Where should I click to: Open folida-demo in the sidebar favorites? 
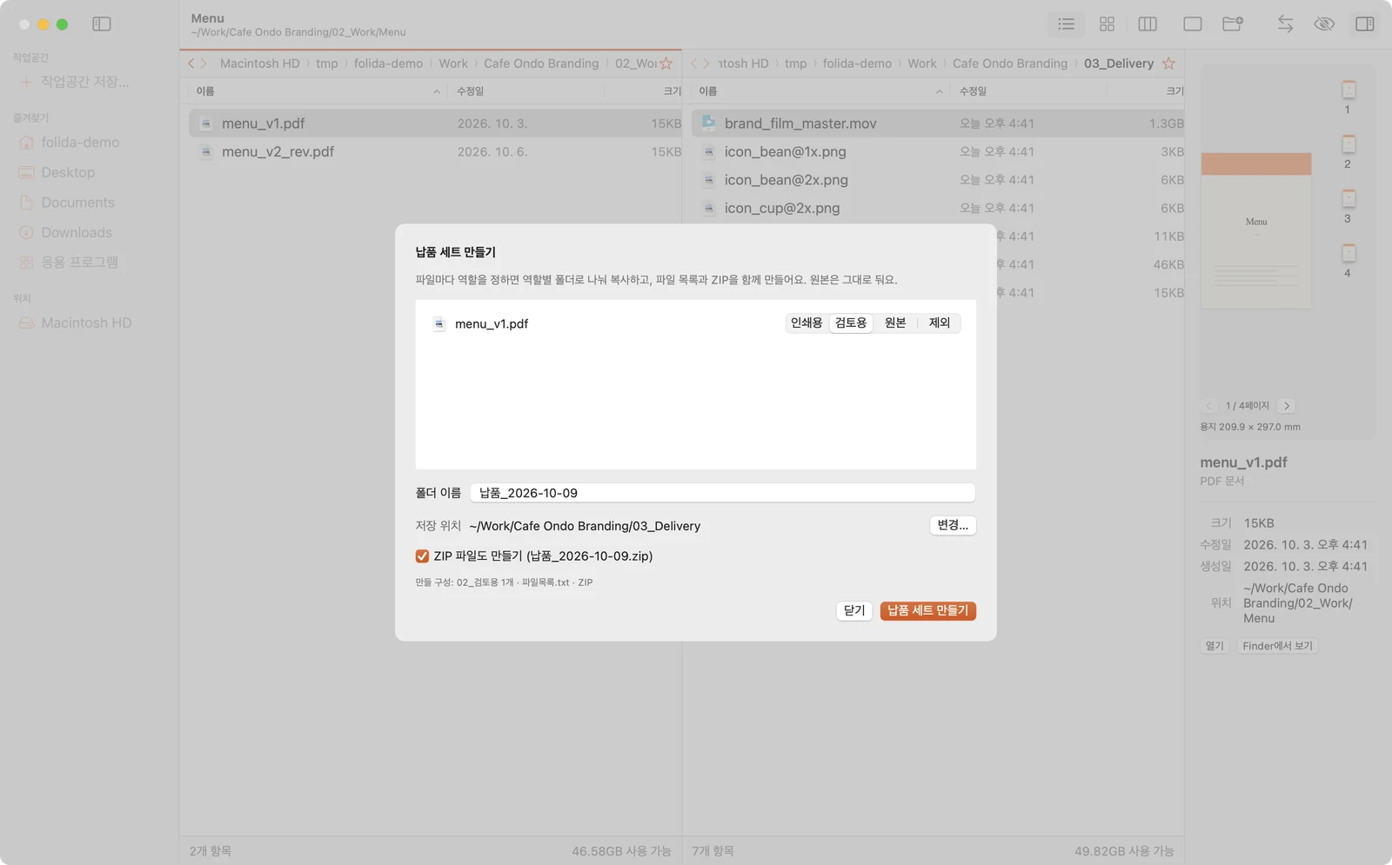point(80,143)
